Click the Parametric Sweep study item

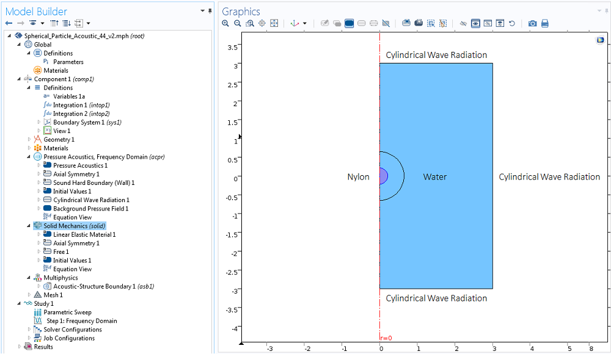pos(67,312)
